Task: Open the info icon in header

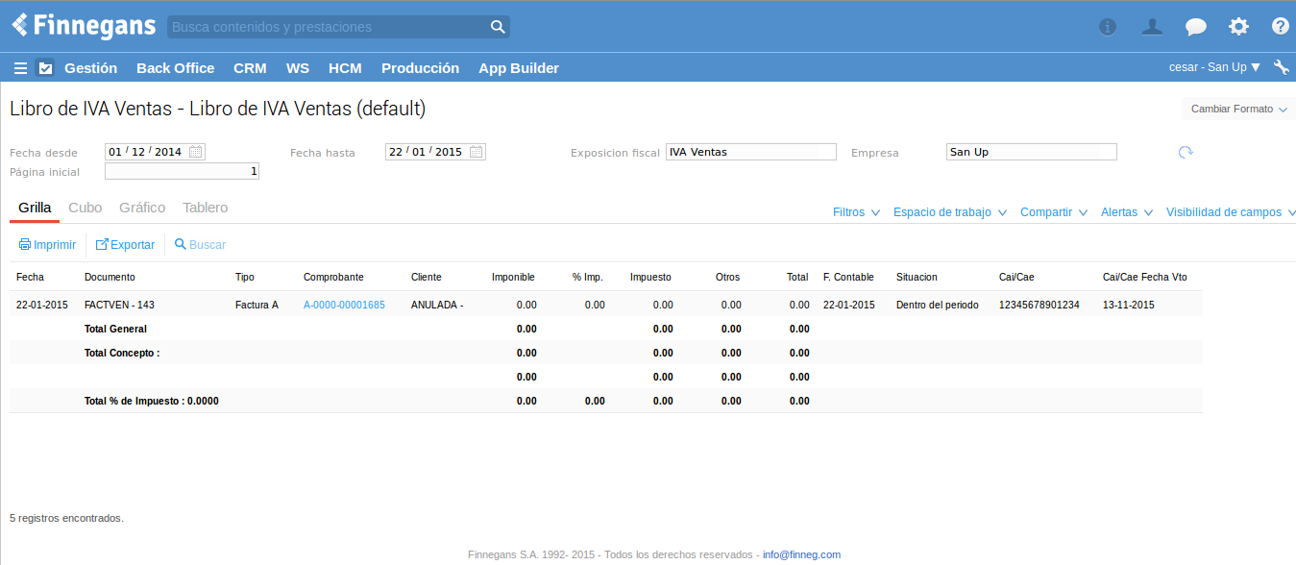Action: [x=1108, y=27]
